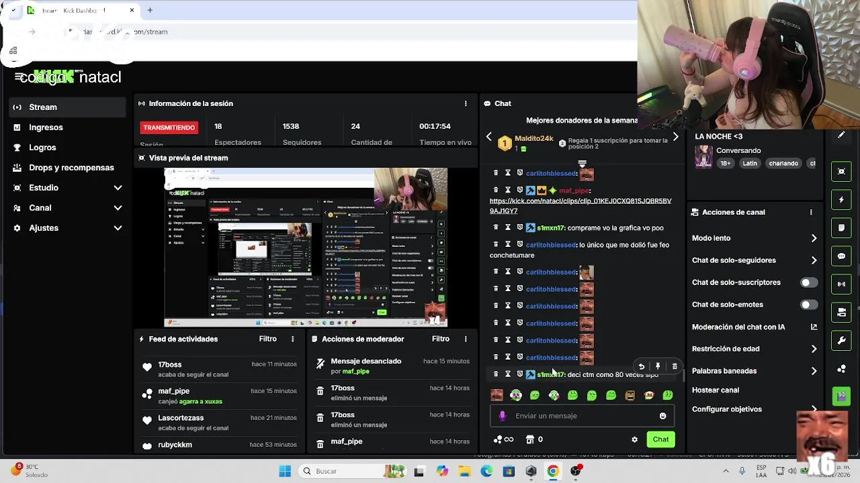Expand the Estudio sidebar section
The height and width of the screenshot is (483, 860).
[118, 188]
